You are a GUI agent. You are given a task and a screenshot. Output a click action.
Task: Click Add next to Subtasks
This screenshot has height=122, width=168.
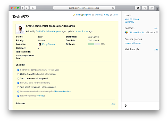113,104
